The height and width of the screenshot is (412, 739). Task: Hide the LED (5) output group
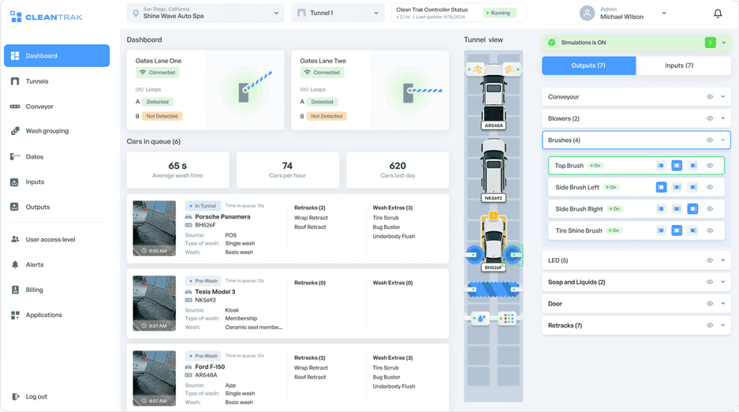tap(710, 260)
